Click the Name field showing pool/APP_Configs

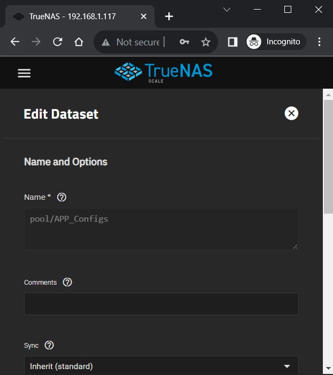[x=161, y=229]
